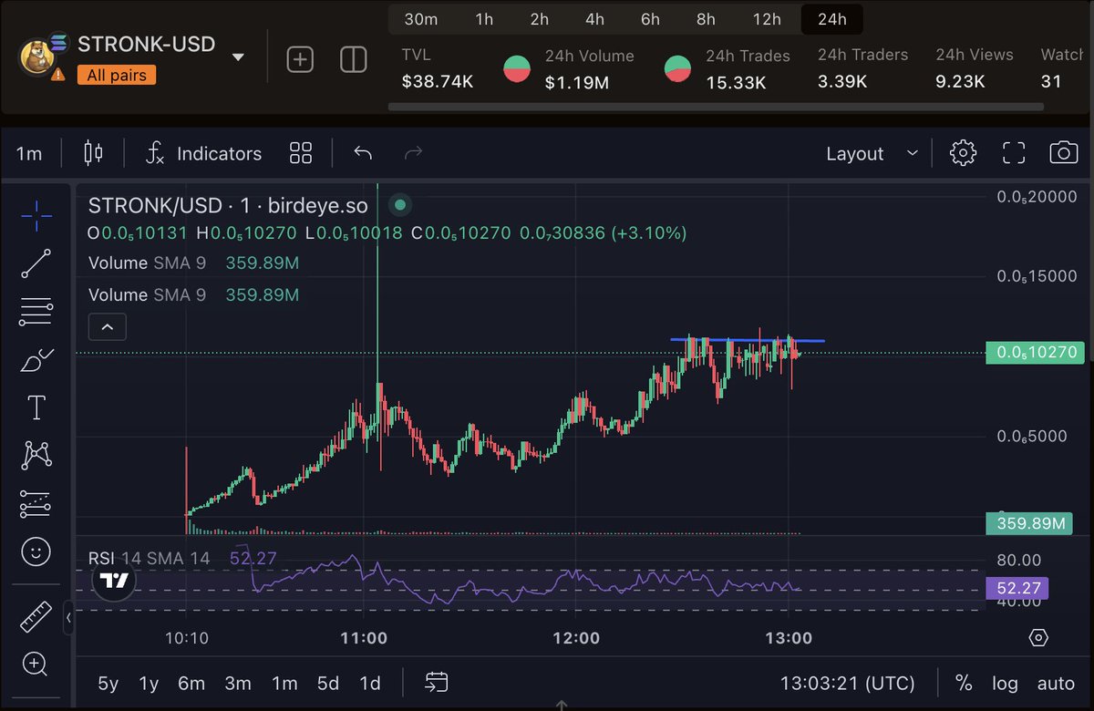Set bottom chart range to 1m

click(x=284, y=683)
